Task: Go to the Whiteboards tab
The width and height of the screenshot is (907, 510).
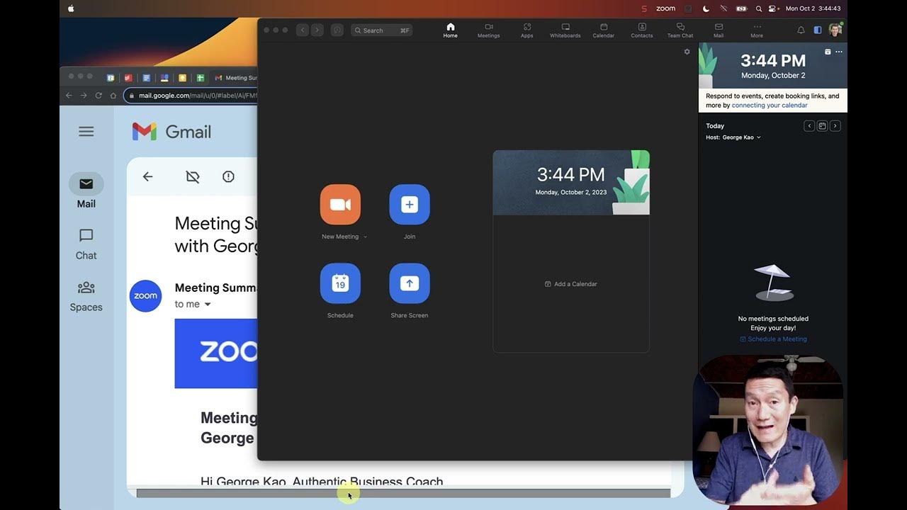Action: (x=565, y=30)
